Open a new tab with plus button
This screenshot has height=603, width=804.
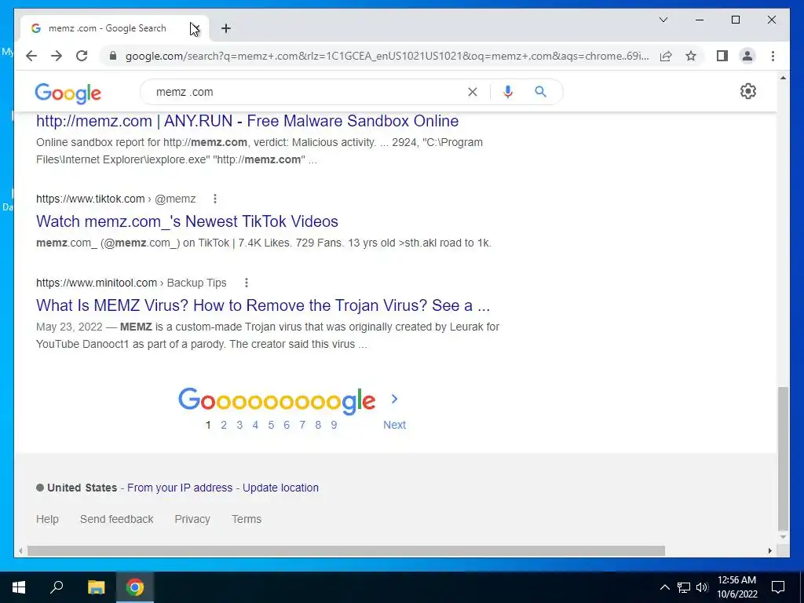[x=226, y=28]
